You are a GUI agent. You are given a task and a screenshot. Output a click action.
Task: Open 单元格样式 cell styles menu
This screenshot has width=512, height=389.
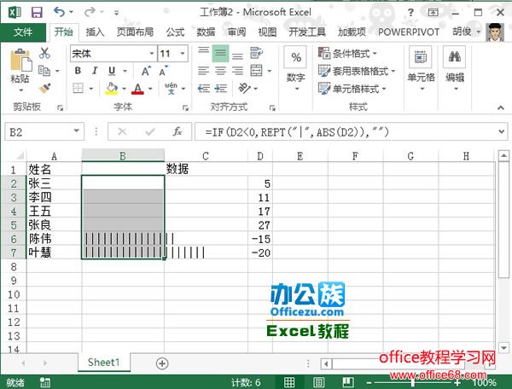pos(352,89)
